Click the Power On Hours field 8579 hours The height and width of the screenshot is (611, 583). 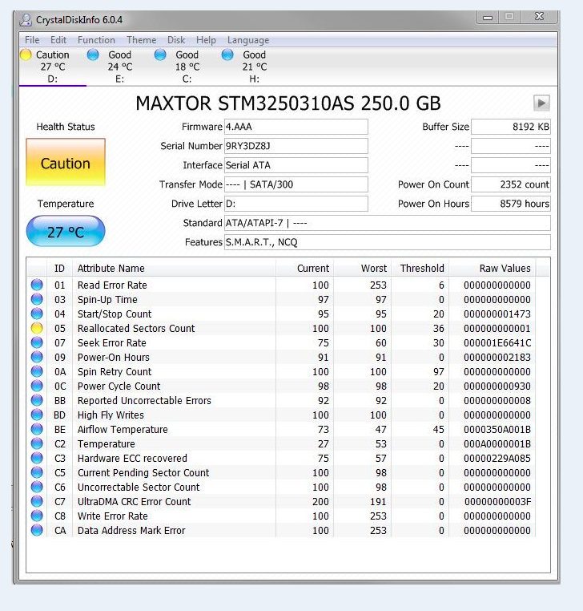click(x=511, y=204)
